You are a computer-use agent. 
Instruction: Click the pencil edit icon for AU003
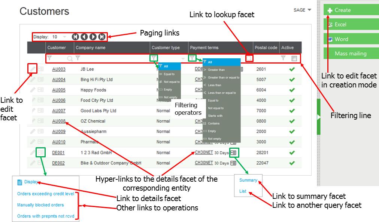33,69
